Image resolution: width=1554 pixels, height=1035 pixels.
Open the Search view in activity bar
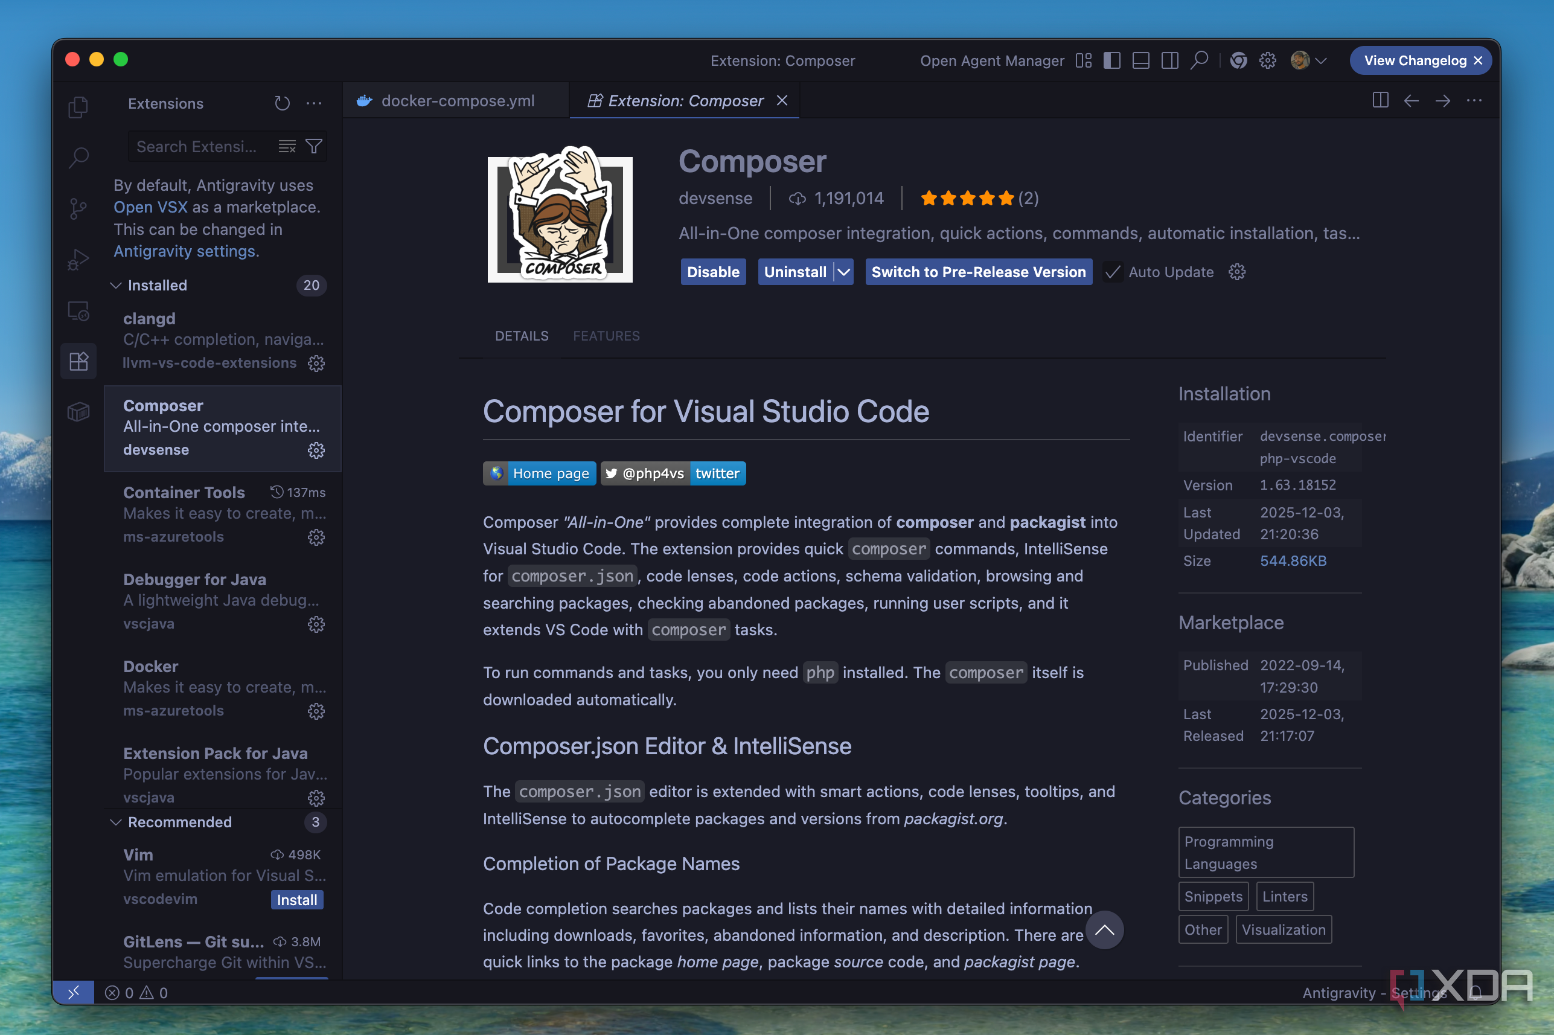coord(78,157)
